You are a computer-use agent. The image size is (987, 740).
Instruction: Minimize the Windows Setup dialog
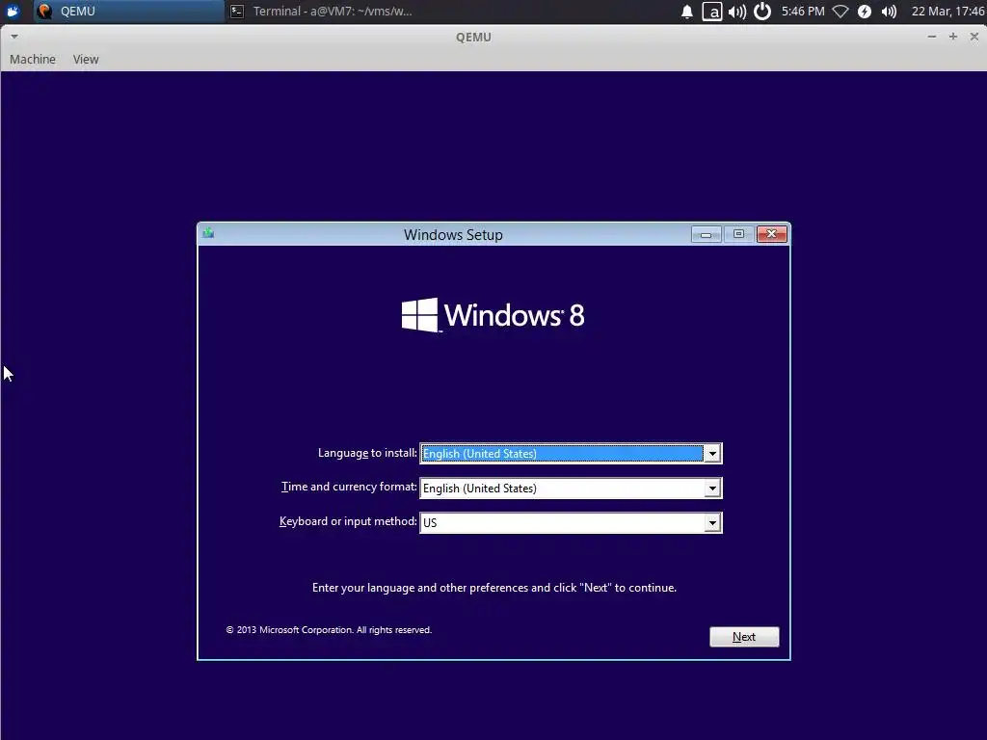[x=706, y=234]
